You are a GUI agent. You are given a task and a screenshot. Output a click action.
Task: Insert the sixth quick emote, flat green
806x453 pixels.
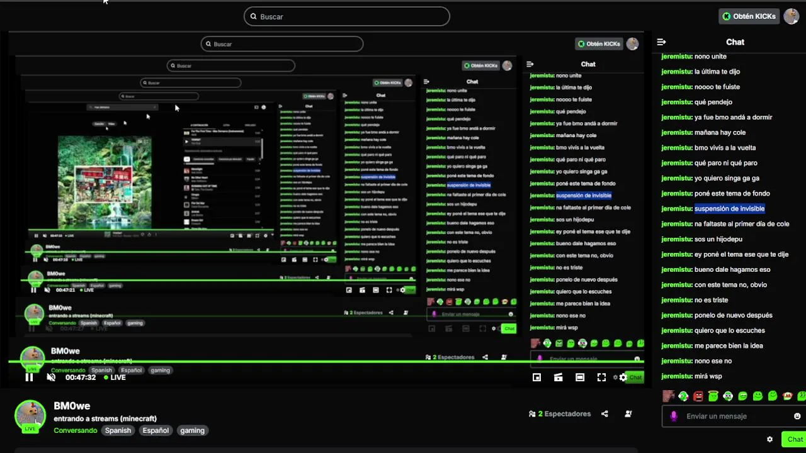click(742, 396)
